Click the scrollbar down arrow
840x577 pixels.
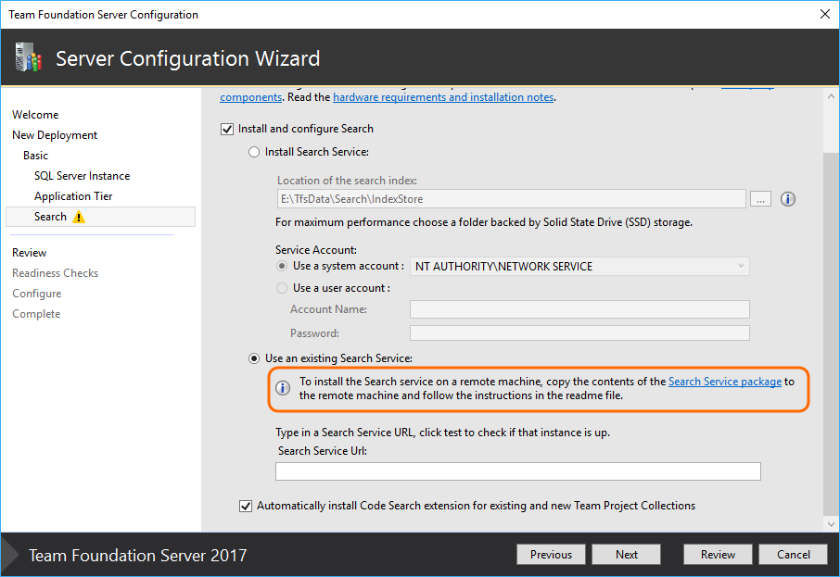(x=831, y=524)
